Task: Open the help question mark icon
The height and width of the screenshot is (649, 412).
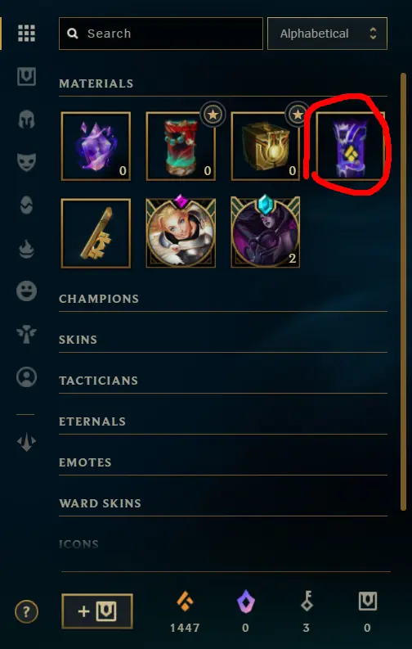Action: coord(26,611)
